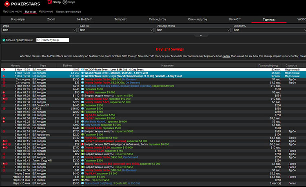Click the PokerStars red spade logo

click(7, 4)
